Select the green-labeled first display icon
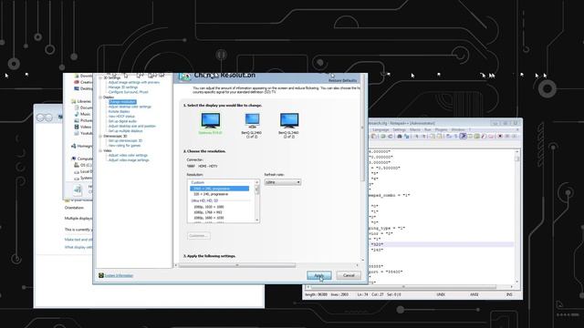Image resolution: width=584 pixels, height=328 pixels. tap(211, 121)
